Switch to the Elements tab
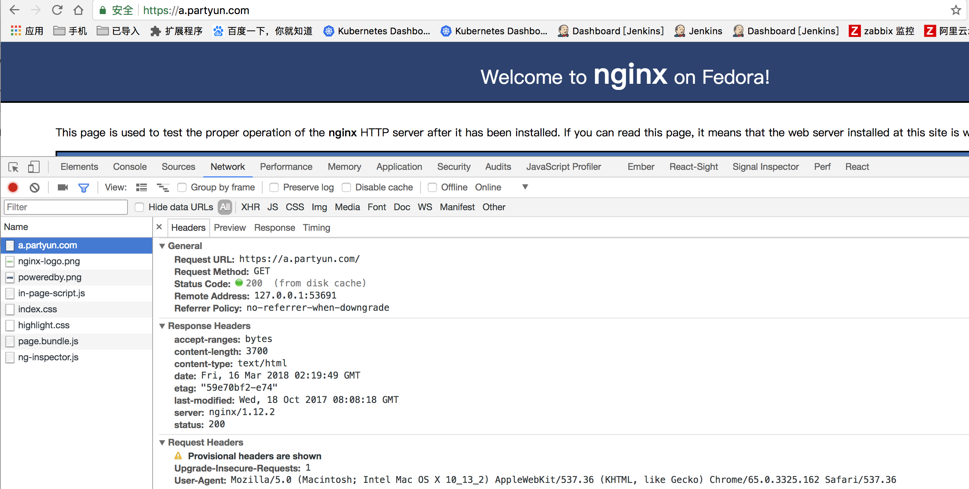The width and height of the screenshot is (969, 489). [x=79, y=167]
